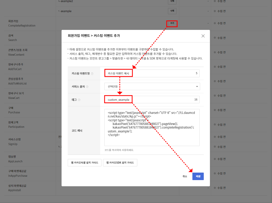This screenshot has height=203, width=272.
Task: Click the 장바구니 보기 ViewCart label
Action: click(16, 96)
